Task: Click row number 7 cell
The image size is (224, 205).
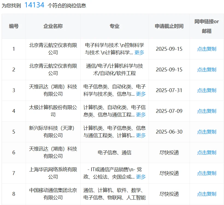Action: click(x=14, y=173)
